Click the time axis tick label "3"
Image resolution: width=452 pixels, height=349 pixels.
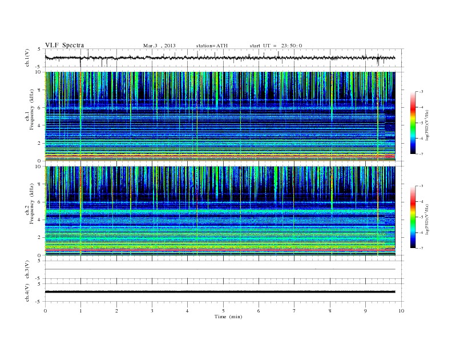pos(152,311)
